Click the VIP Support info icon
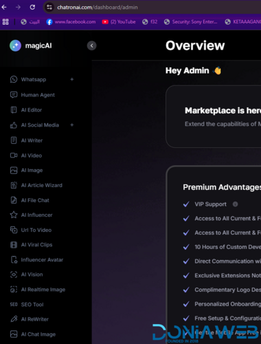The image size is (261, 344). [235, 204]
